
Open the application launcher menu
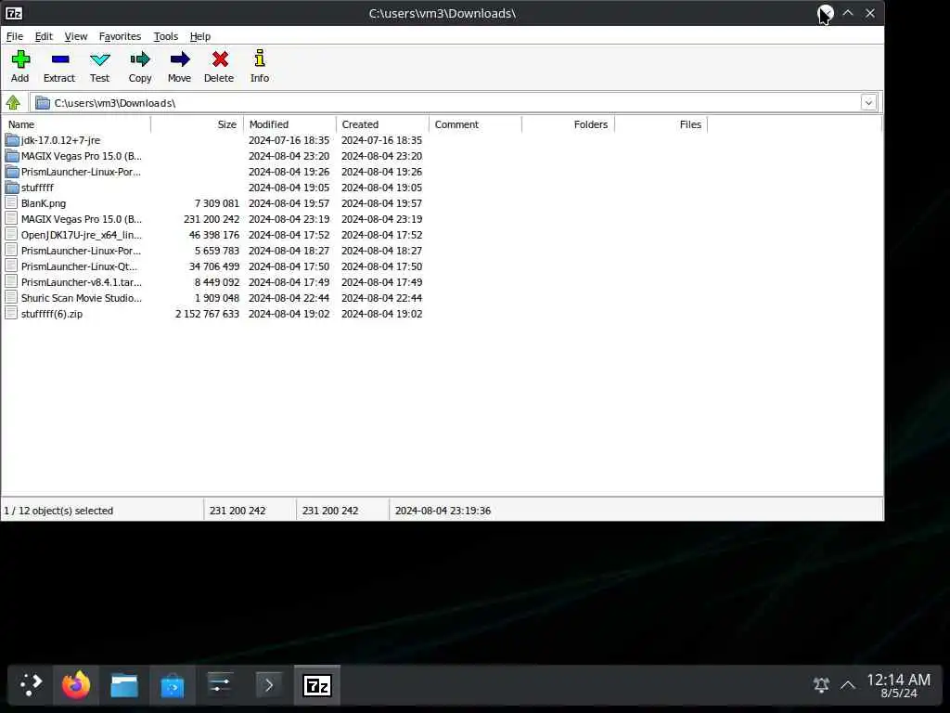coord(31,685)
